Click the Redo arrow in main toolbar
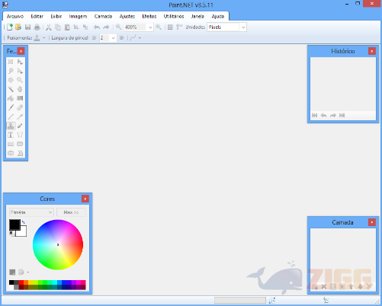 106,27
